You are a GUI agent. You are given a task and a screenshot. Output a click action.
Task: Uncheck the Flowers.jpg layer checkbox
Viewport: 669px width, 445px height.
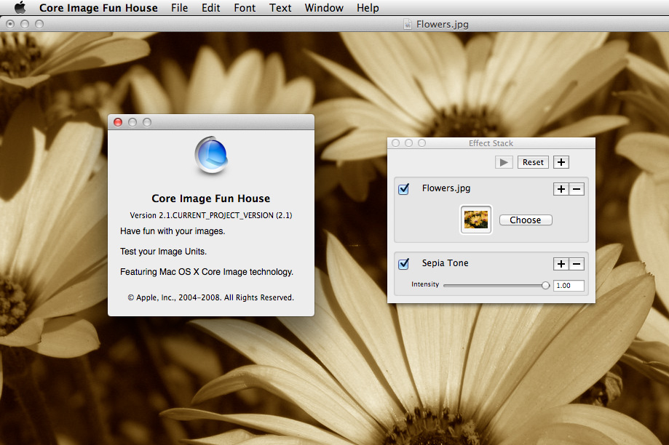(403, 189)
